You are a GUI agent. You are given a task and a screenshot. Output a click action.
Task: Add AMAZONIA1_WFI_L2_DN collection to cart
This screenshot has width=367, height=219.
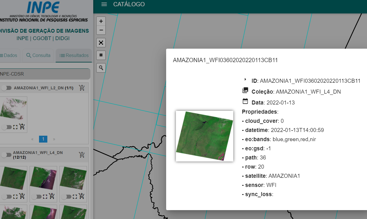point(82,88)
